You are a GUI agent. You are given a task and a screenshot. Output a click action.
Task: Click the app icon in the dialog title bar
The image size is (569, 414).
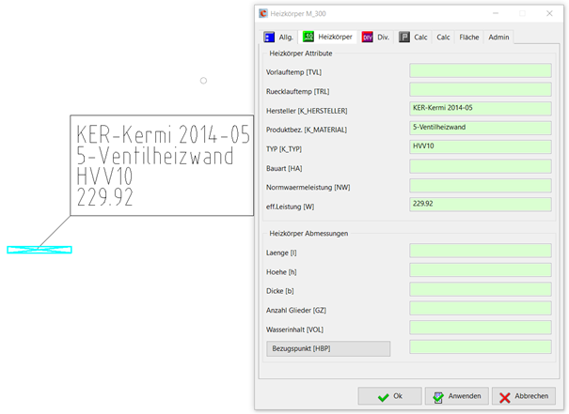tap(263, 13)
